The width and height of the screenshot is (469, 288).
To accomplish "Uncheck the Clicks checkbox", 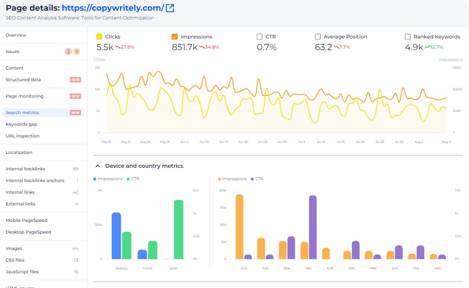I will coord(99,37).
